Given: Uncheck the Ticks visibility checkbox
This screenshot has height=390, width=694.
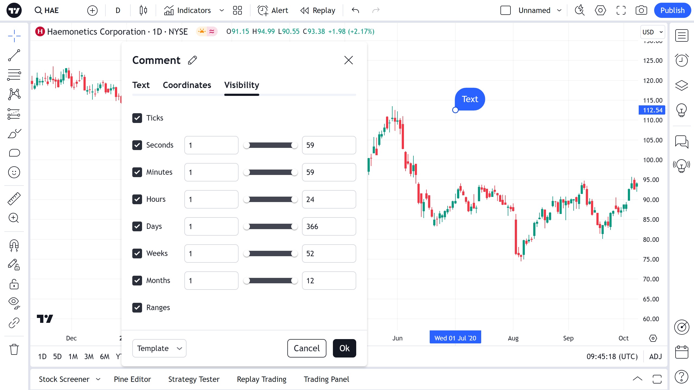Looking at the screenshot, I should coord(137,118).
